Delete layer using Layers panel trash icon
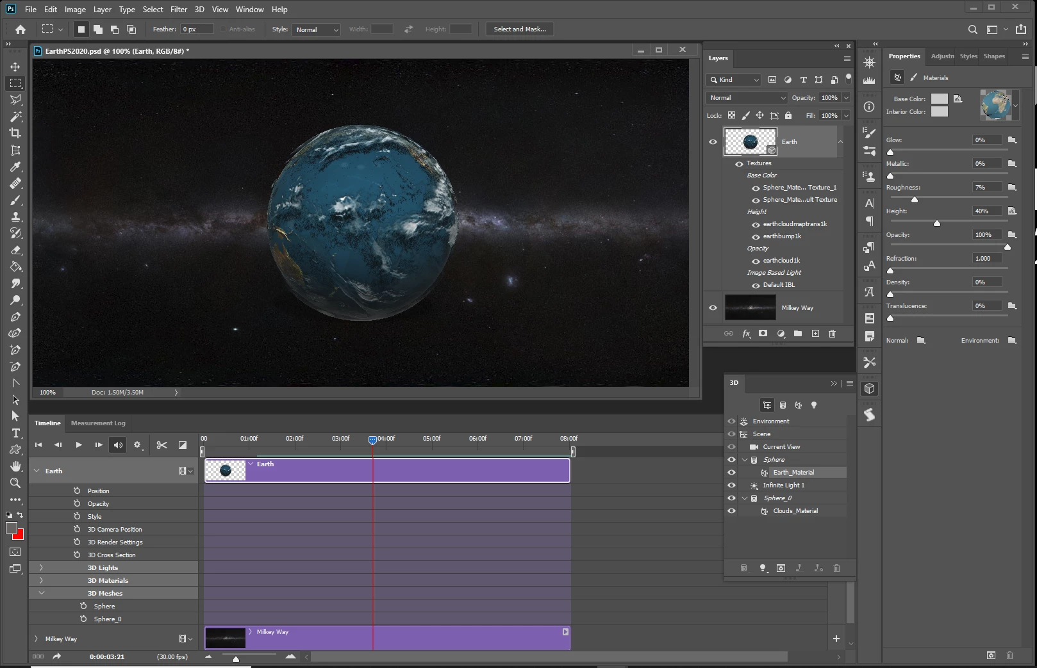The image size is (1037, 668). pos(832,334)
